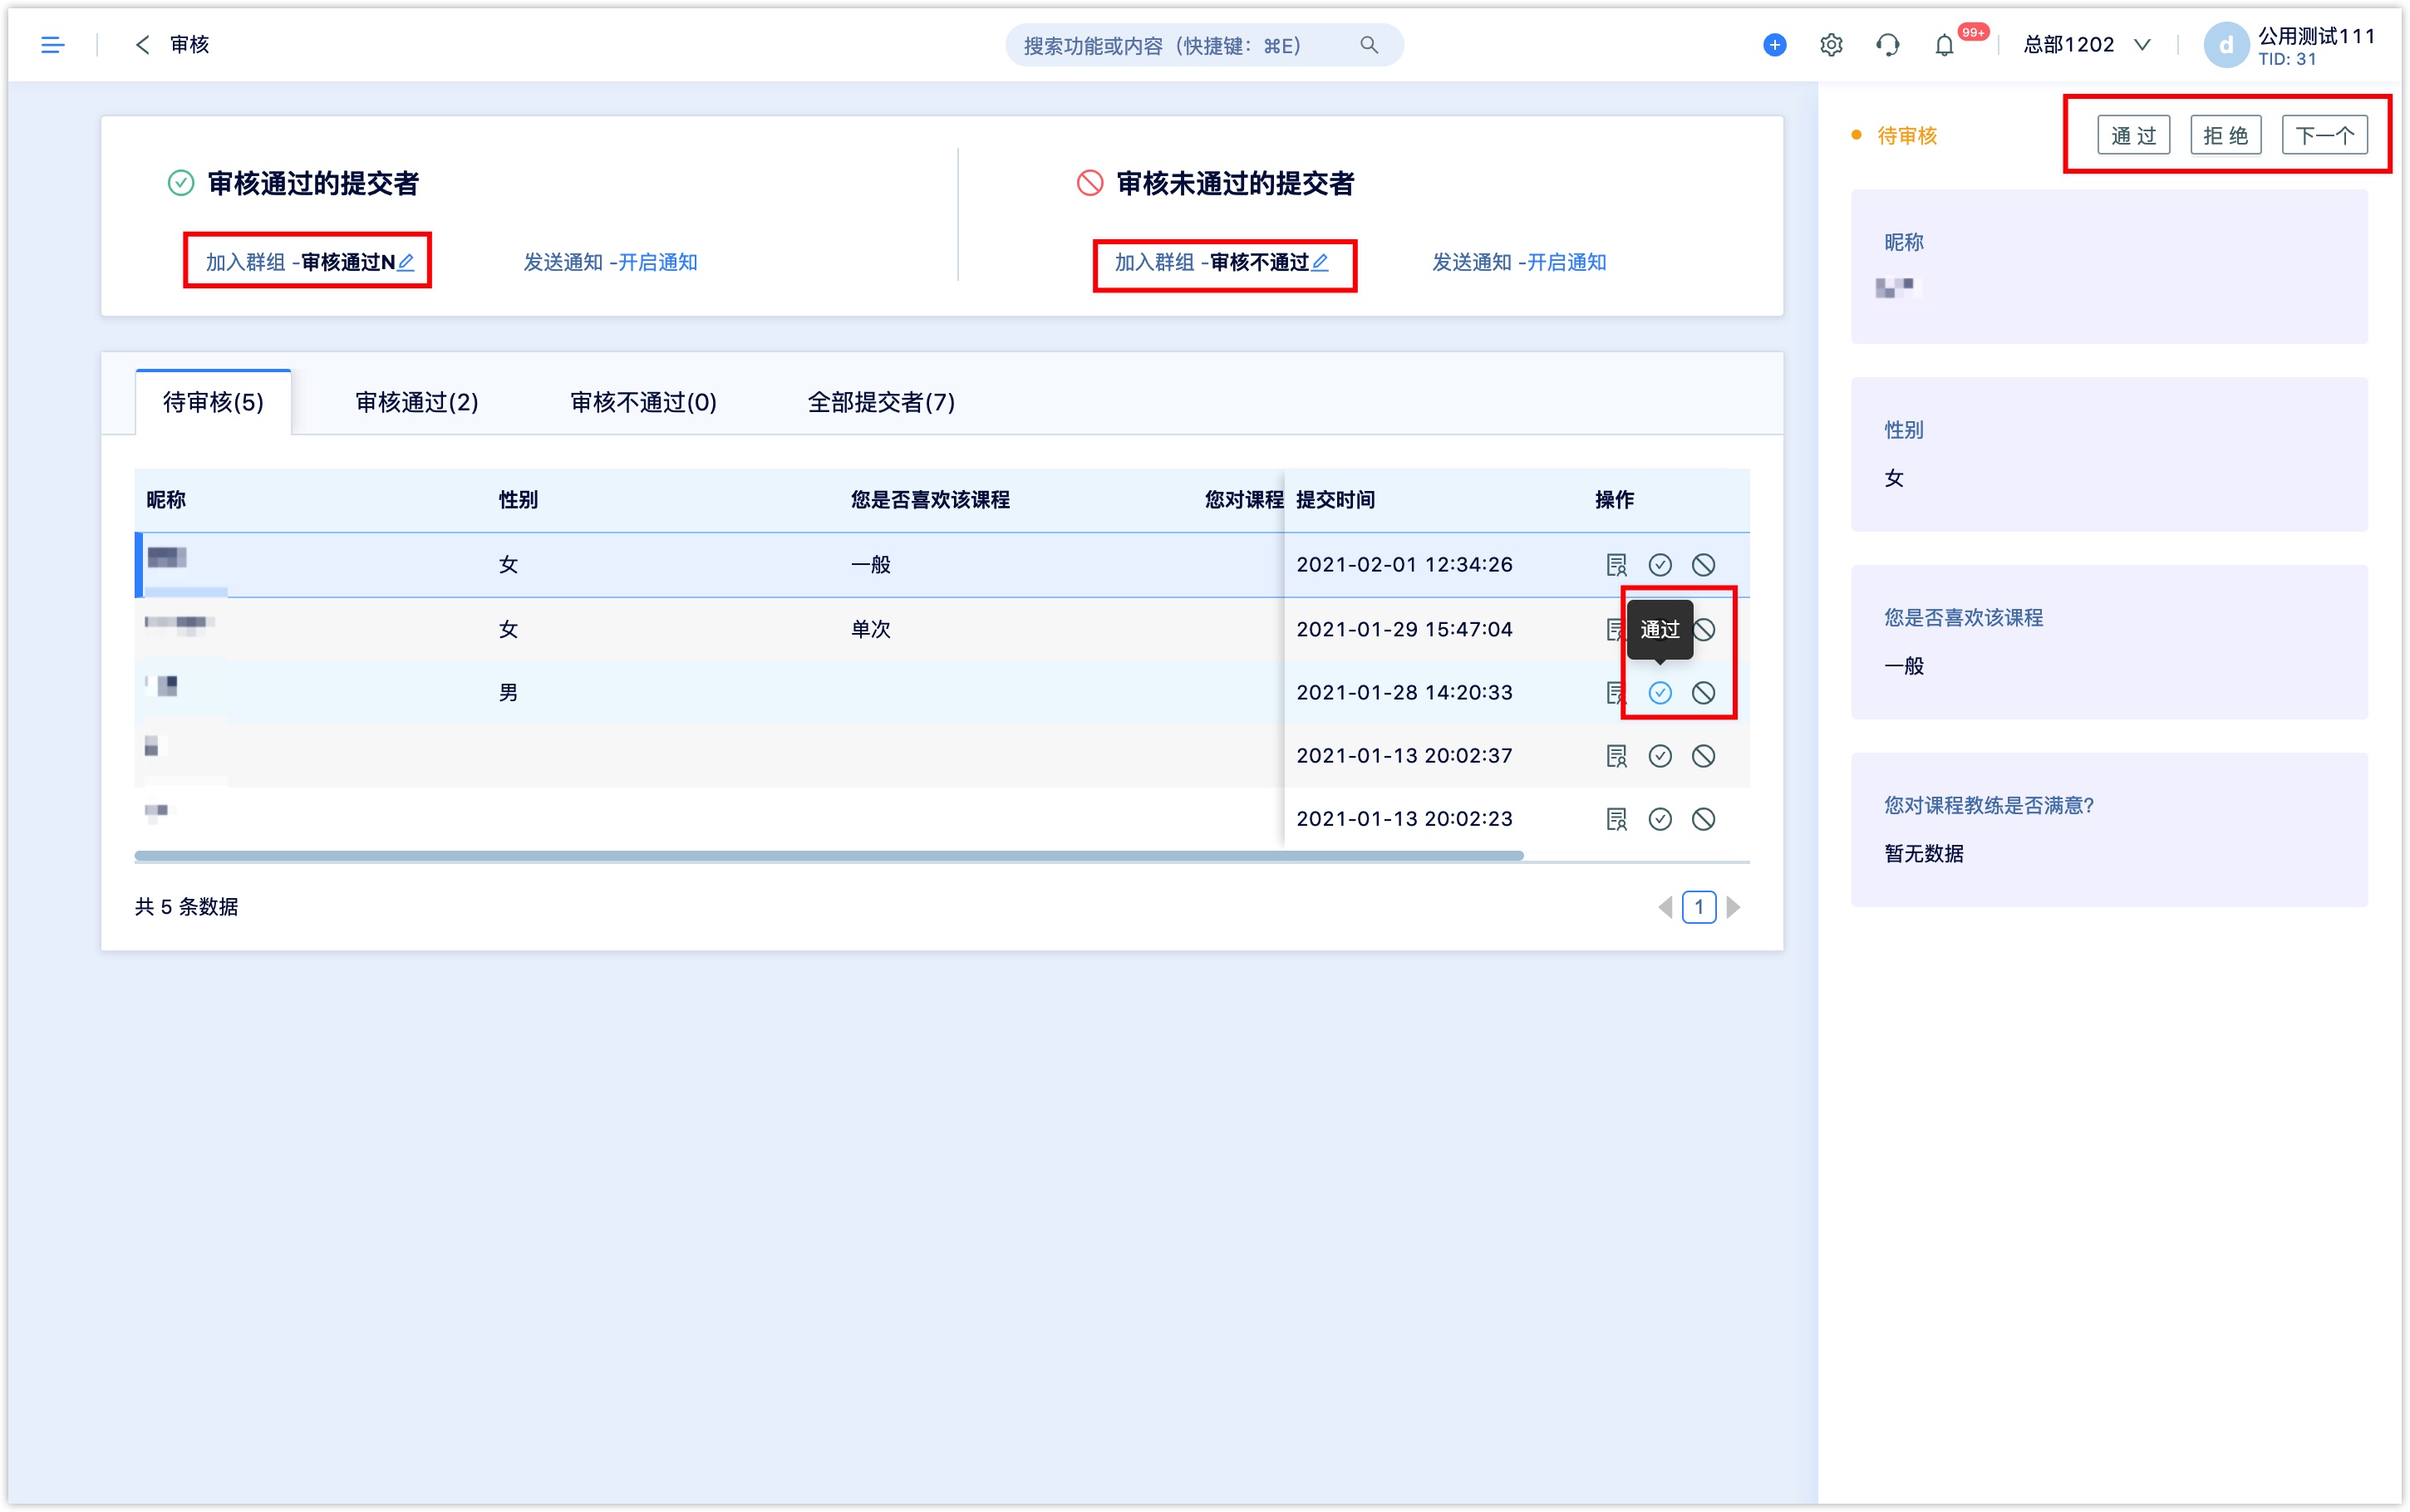View details for 2021-01-13 20:02:37 submission

pos(1616,756)
